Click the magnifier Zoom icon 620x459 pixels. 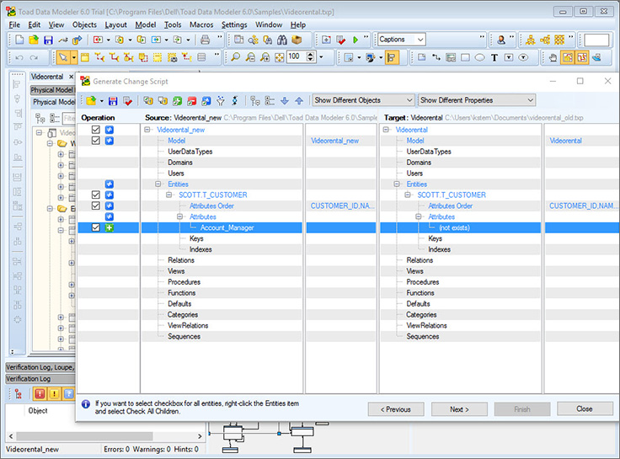pos(235,58)
